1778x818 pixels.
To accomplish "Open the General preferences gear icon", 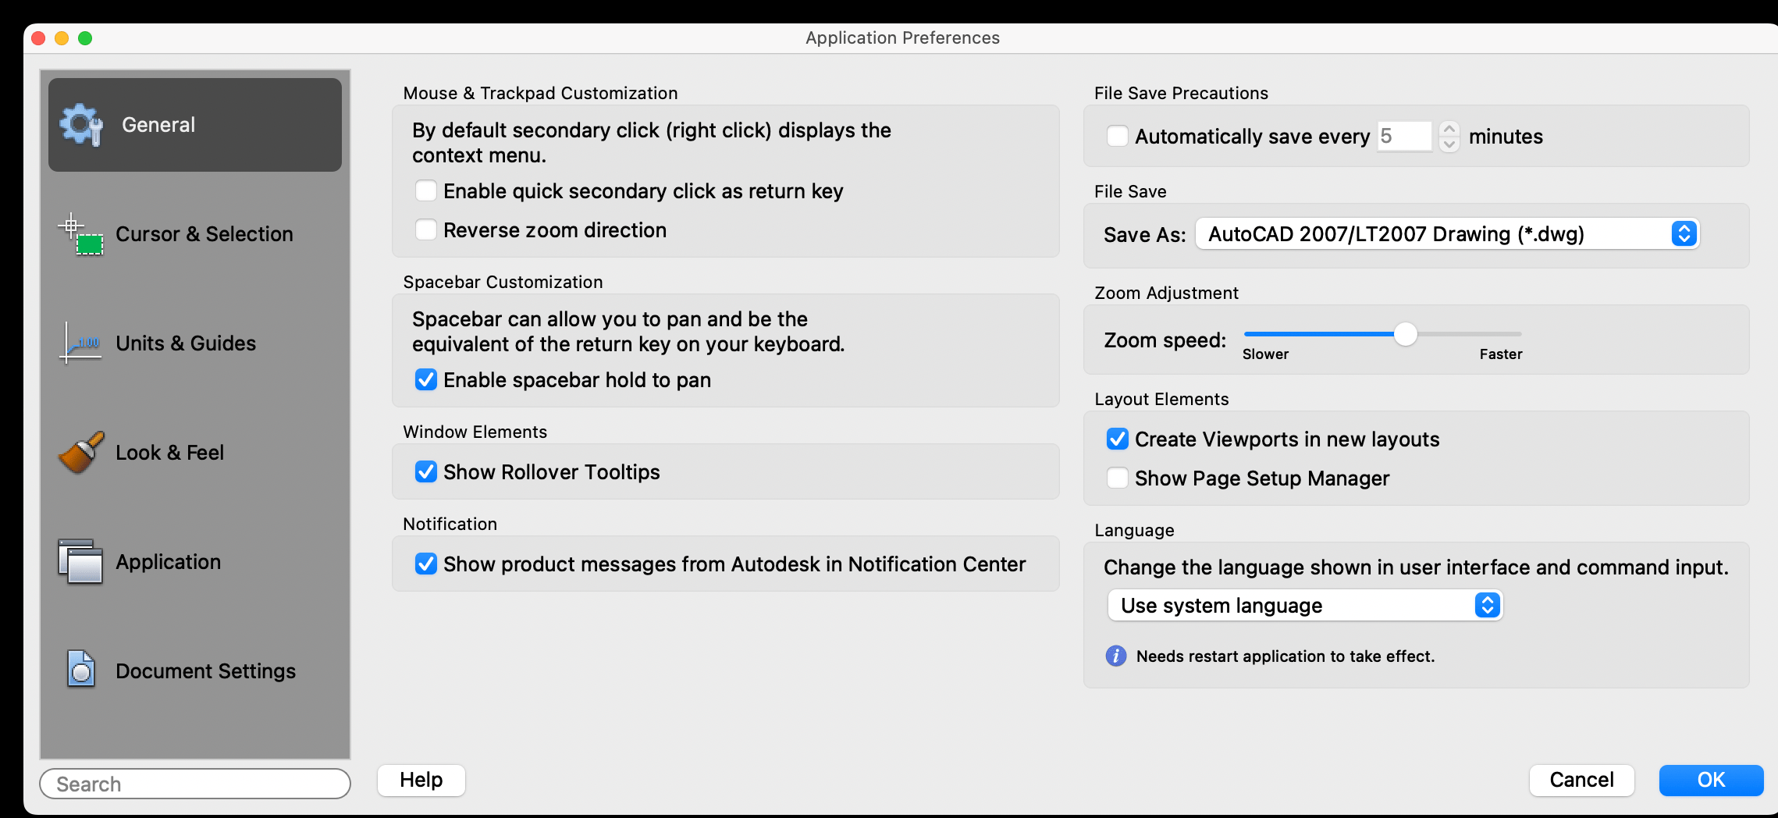I will [80, 124].
